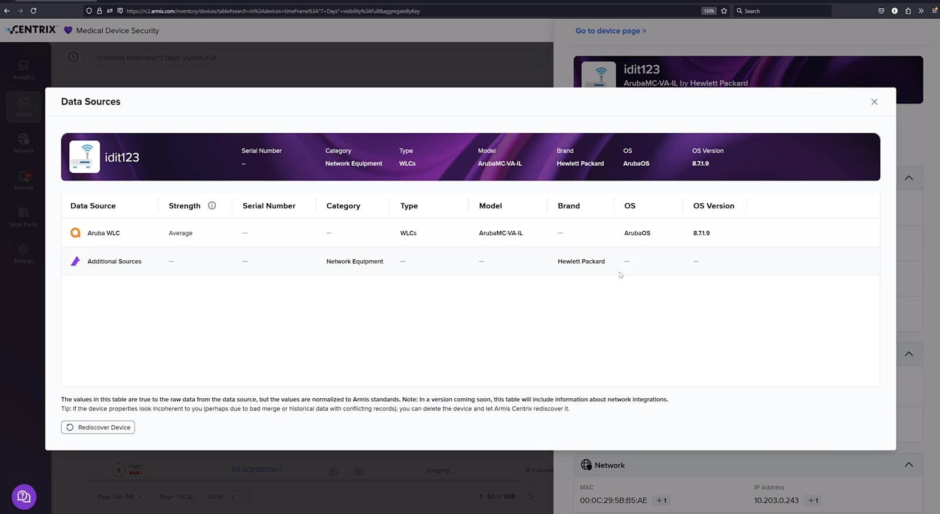Click the Go to page number field
The width and height of the screenshot is (940, 514).
point(241,497)
